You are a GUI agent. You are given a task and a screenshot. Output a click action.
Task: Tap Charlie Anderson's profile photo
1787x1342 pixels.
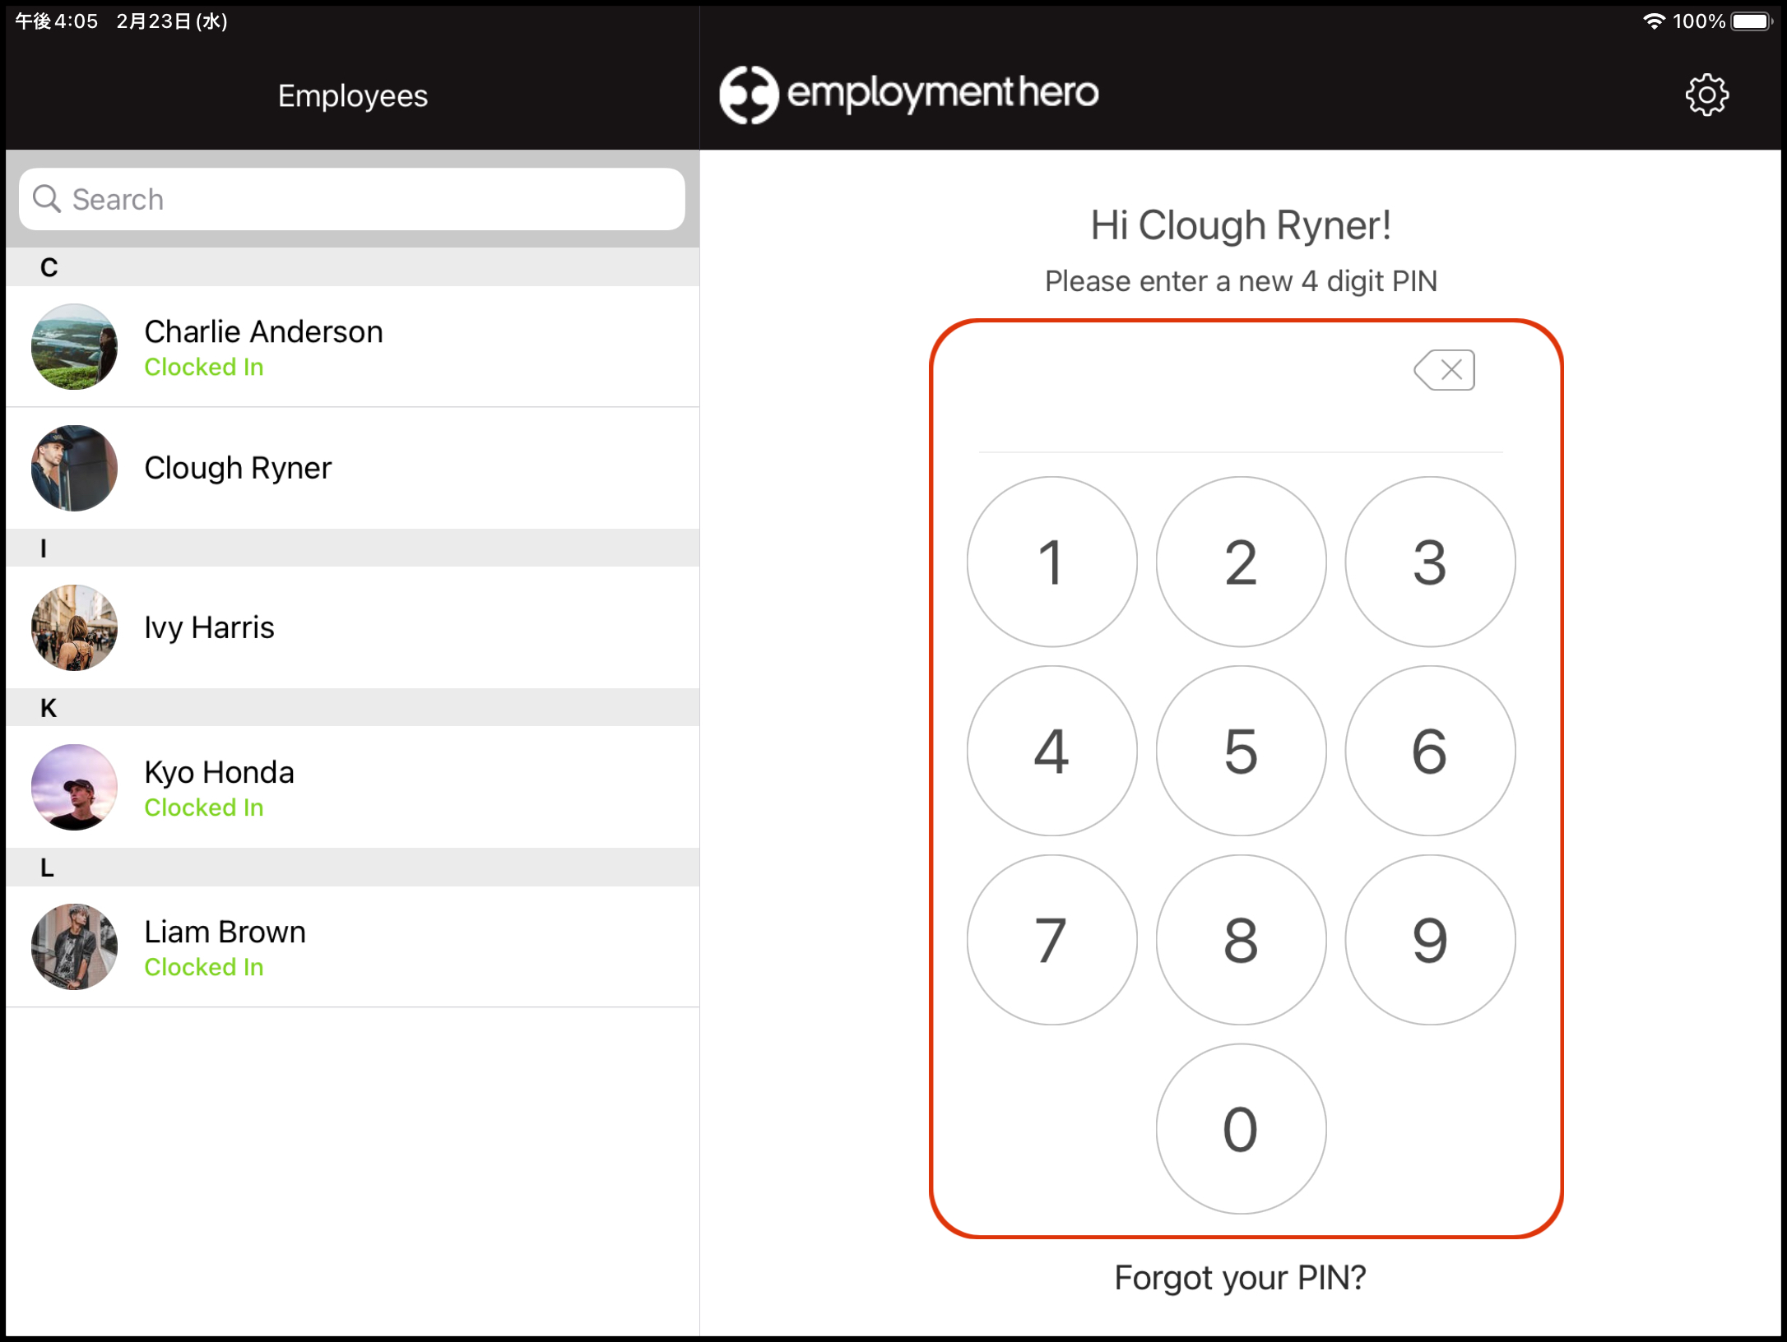point(74,346)
